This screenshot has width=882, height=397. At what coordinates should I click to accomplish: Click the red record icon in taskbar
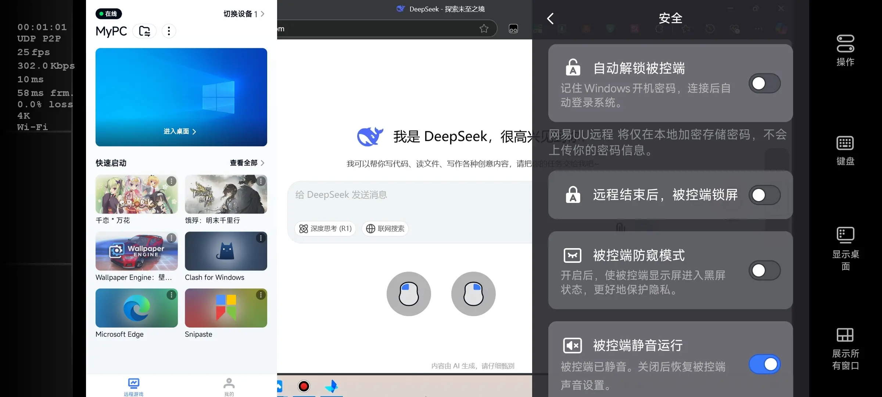coord(304,386)
